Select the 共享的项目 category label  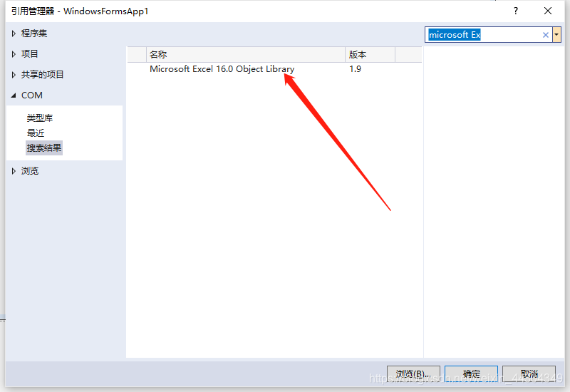click(43, 75)
